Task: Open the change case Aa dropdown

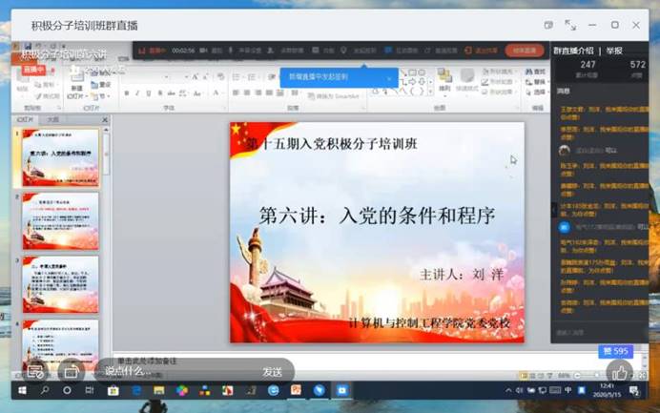Action: point(197,93)
